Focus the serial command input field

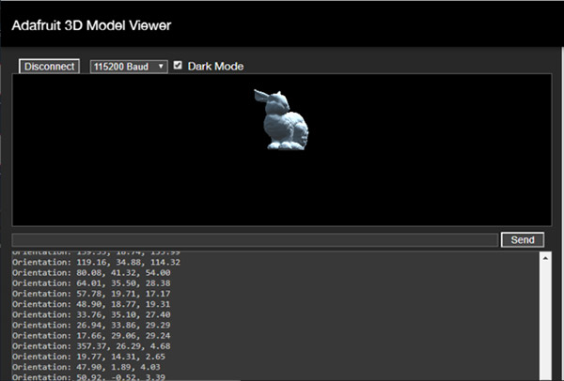coord(255,240)
